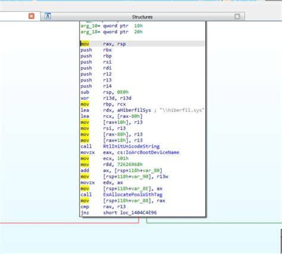This screenshot has width=282, height=254.
Task: Click the 'mov [rax+10h], r13' line
Action: [112, 122]
